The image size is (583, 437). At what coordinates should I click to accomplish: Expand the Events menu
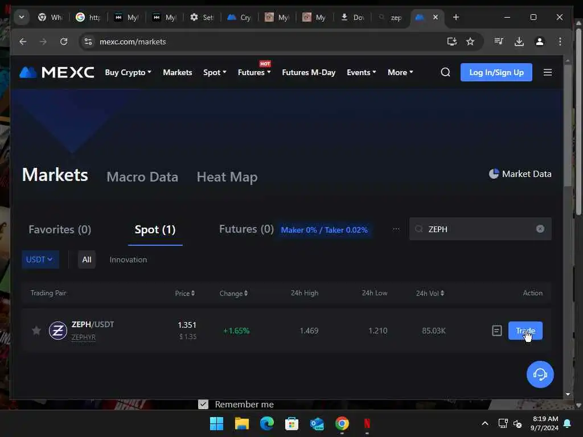pos(361,72)
